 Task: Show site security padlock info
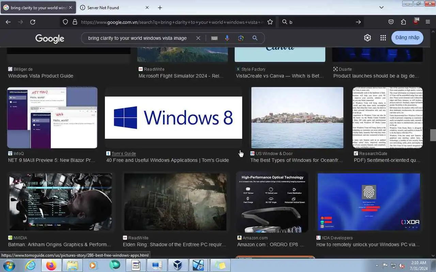click(x=75, y=22)
